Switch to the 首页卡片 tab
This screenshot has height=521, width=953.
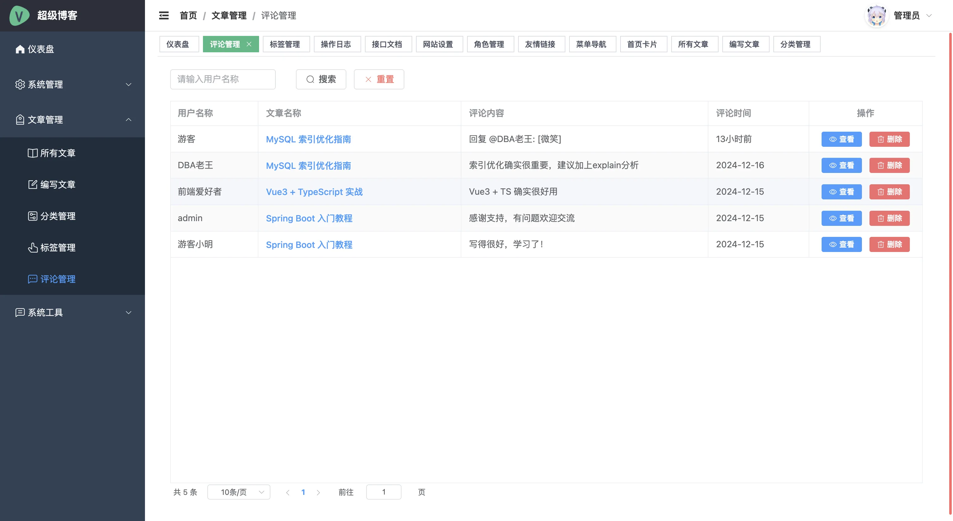pyautogui.click(x=644, y=44)
